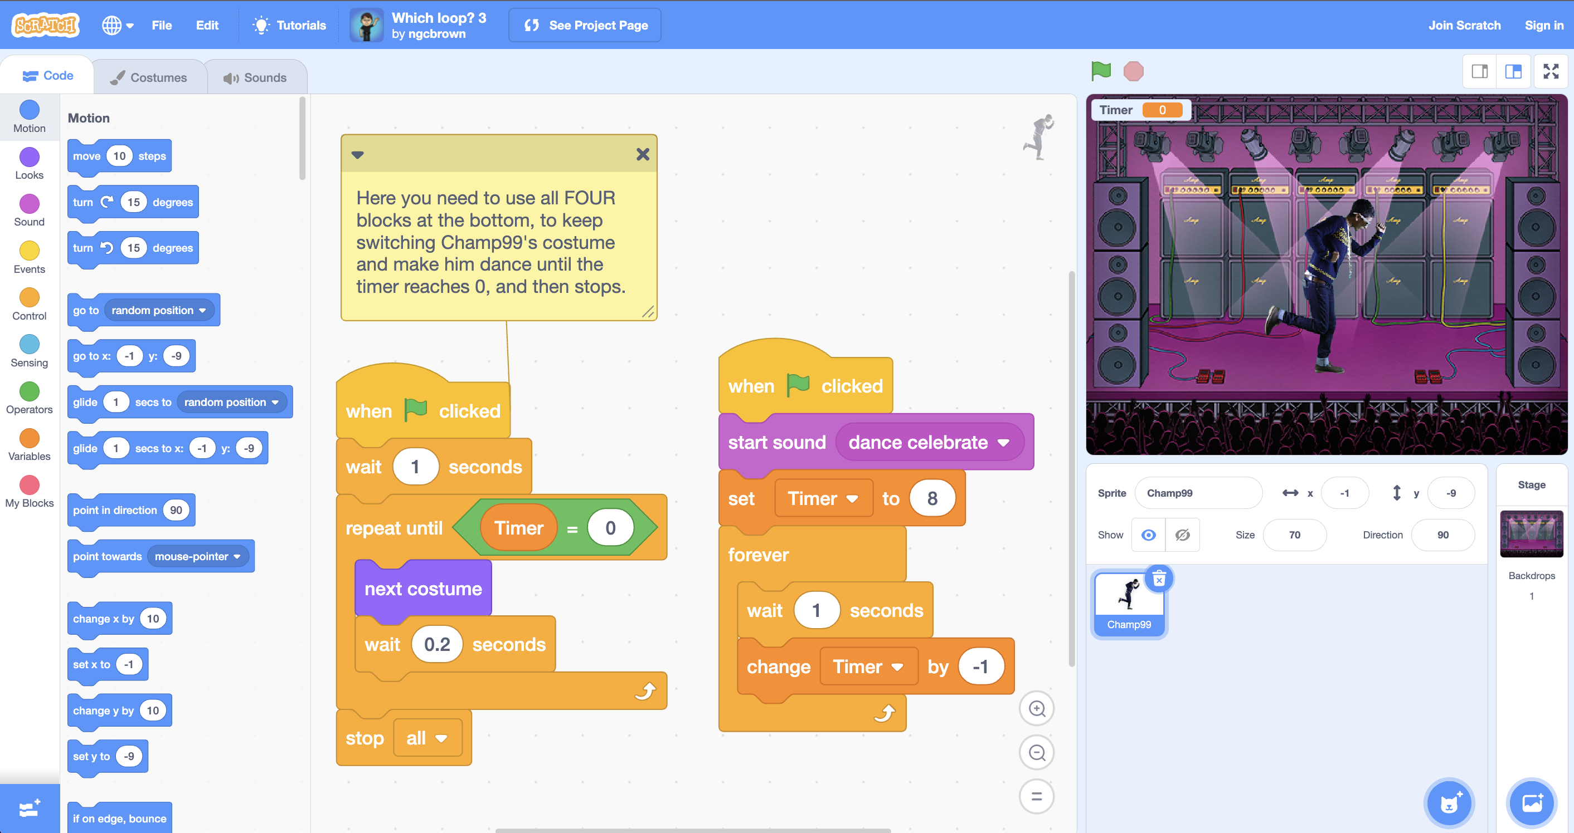The height and width of the screenshot is (833, 1574).
Task: Click the set Timer to 8 value
Action: (x=932, y=498)
